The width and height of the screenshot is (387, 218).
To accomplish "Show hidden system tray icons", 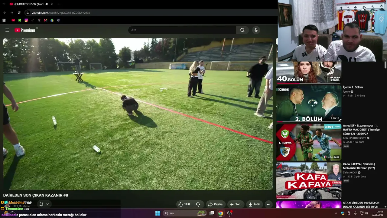I will click(336, 213).
